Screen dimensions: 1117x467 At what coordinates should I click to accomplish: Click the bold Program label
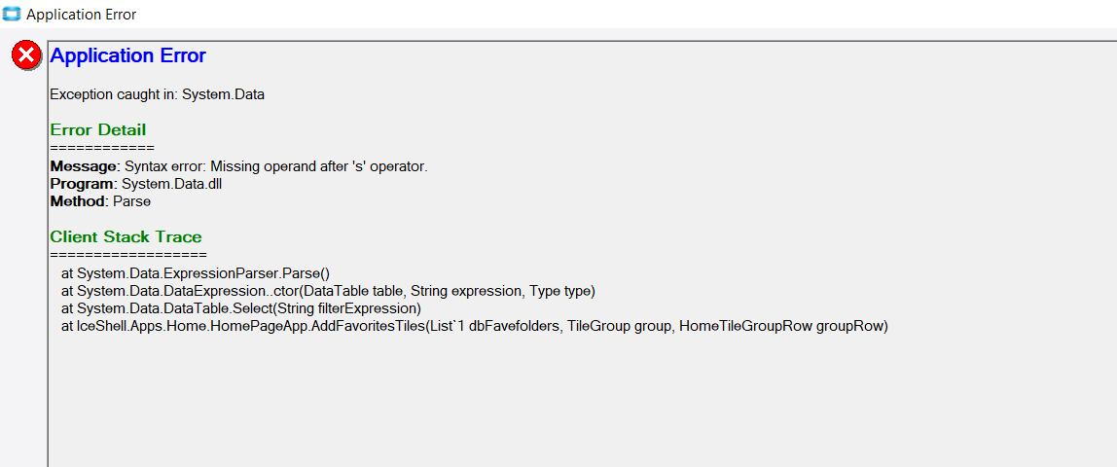(x=82, y=184)
